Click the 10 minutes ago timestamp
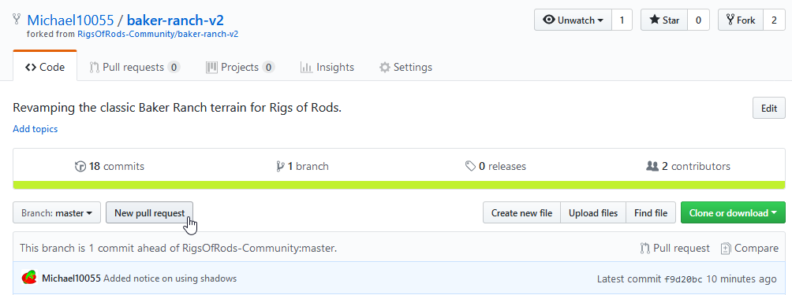Viewport: 792px width, 295px height. pyautogui.click(x=741, y=279)
